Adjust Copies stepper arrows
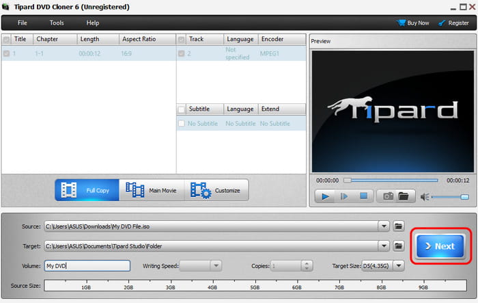Image resolution: width=478 pixels, height=303 pixels. (x=307, y=266)
